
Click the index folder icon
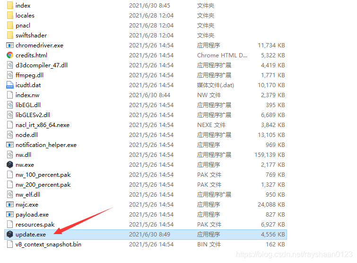[10, 5]
